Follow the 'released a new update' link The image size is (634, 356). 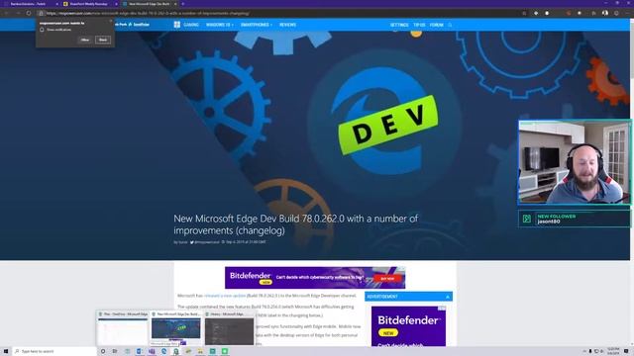click(x=225, y=296)
